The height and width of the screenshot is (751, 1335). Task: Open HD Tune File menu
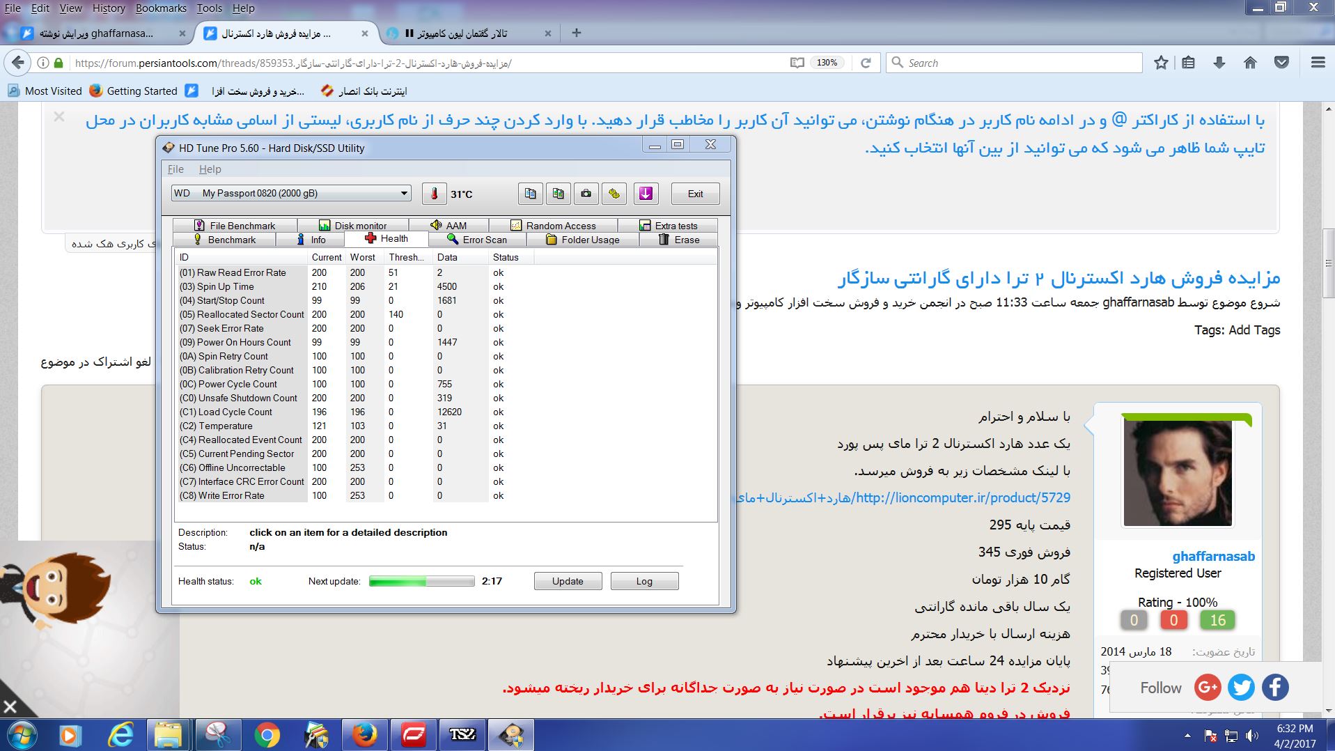click(175, 169)
